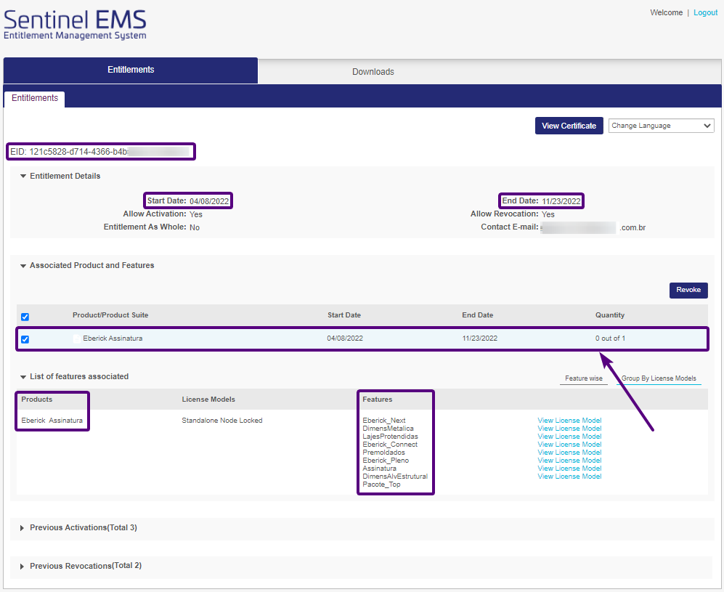The image size is (724, 592).
Task: Click the Revoke button
Action: (x=688, y=290)
